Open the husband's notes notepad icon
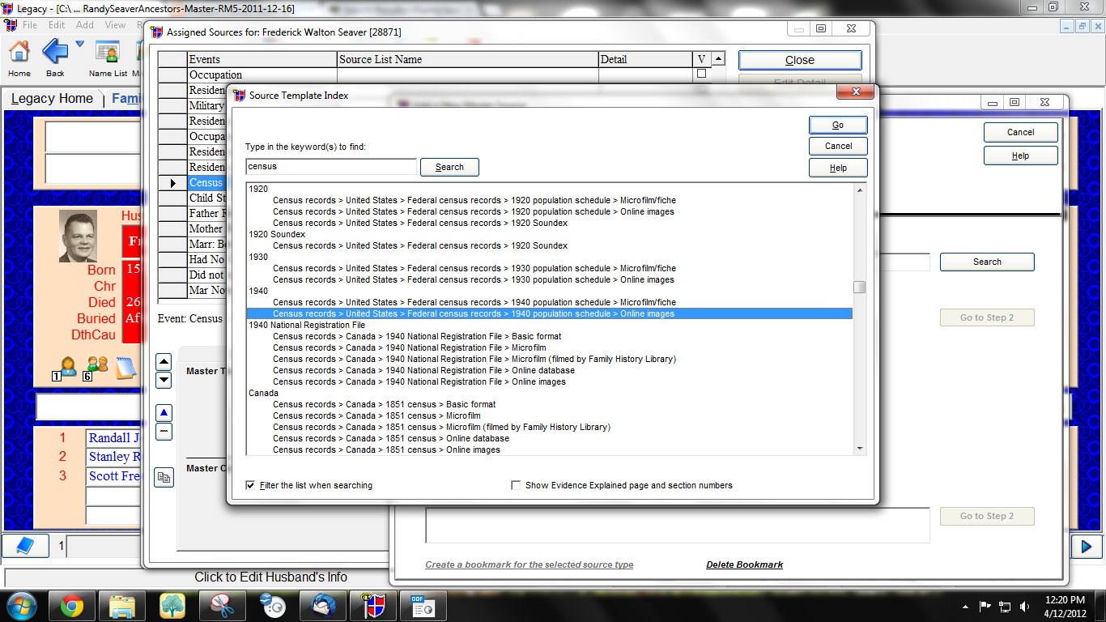Image resolution: width=1106 pixels, height=622 pixels. [125, 368]
